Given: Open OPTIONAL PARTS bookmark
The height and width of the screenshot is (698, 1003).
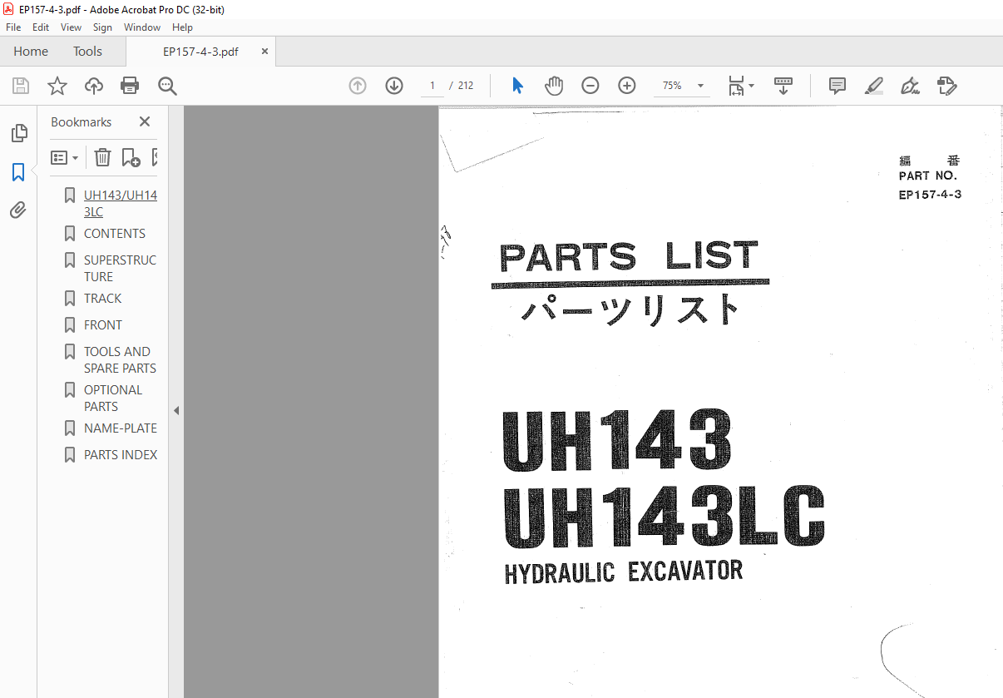Looking at the screenshot, I should tap(113, 399).
